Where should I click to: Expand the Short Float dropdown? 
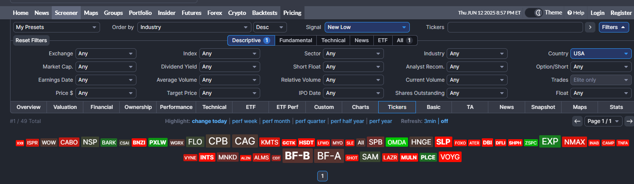coord(353,67)
